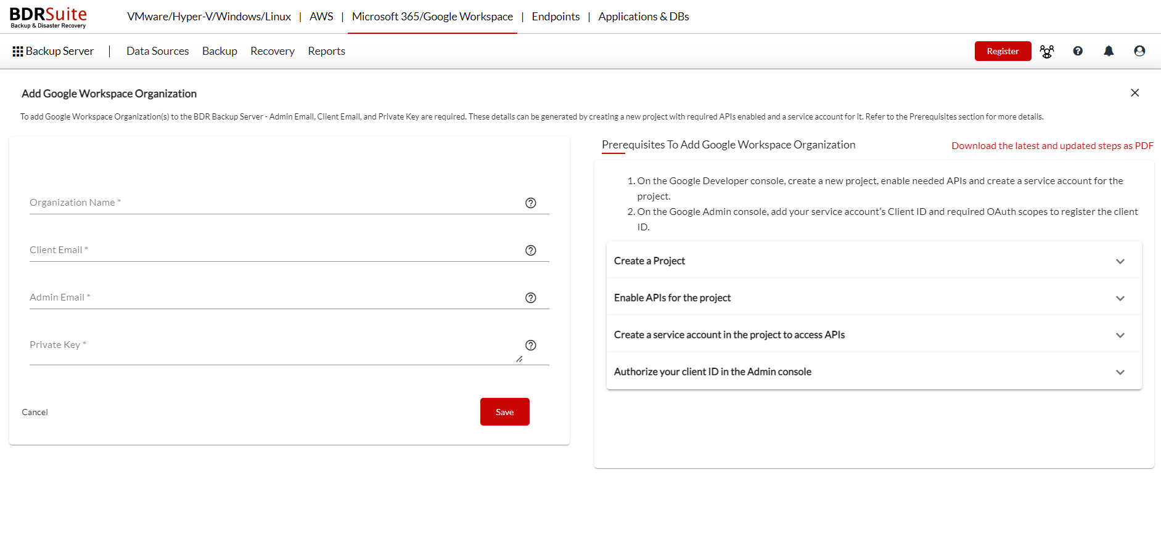Screen dimensions: 1161x550
Task: Switch to VMware/Hyper-V/Windows/Linux tab
Action: point(209,17)
